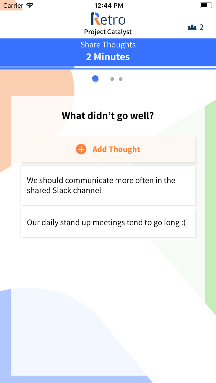Select the first blue page dot
Viewport: 216px width, 383px height.
click(x=95, y=79)
